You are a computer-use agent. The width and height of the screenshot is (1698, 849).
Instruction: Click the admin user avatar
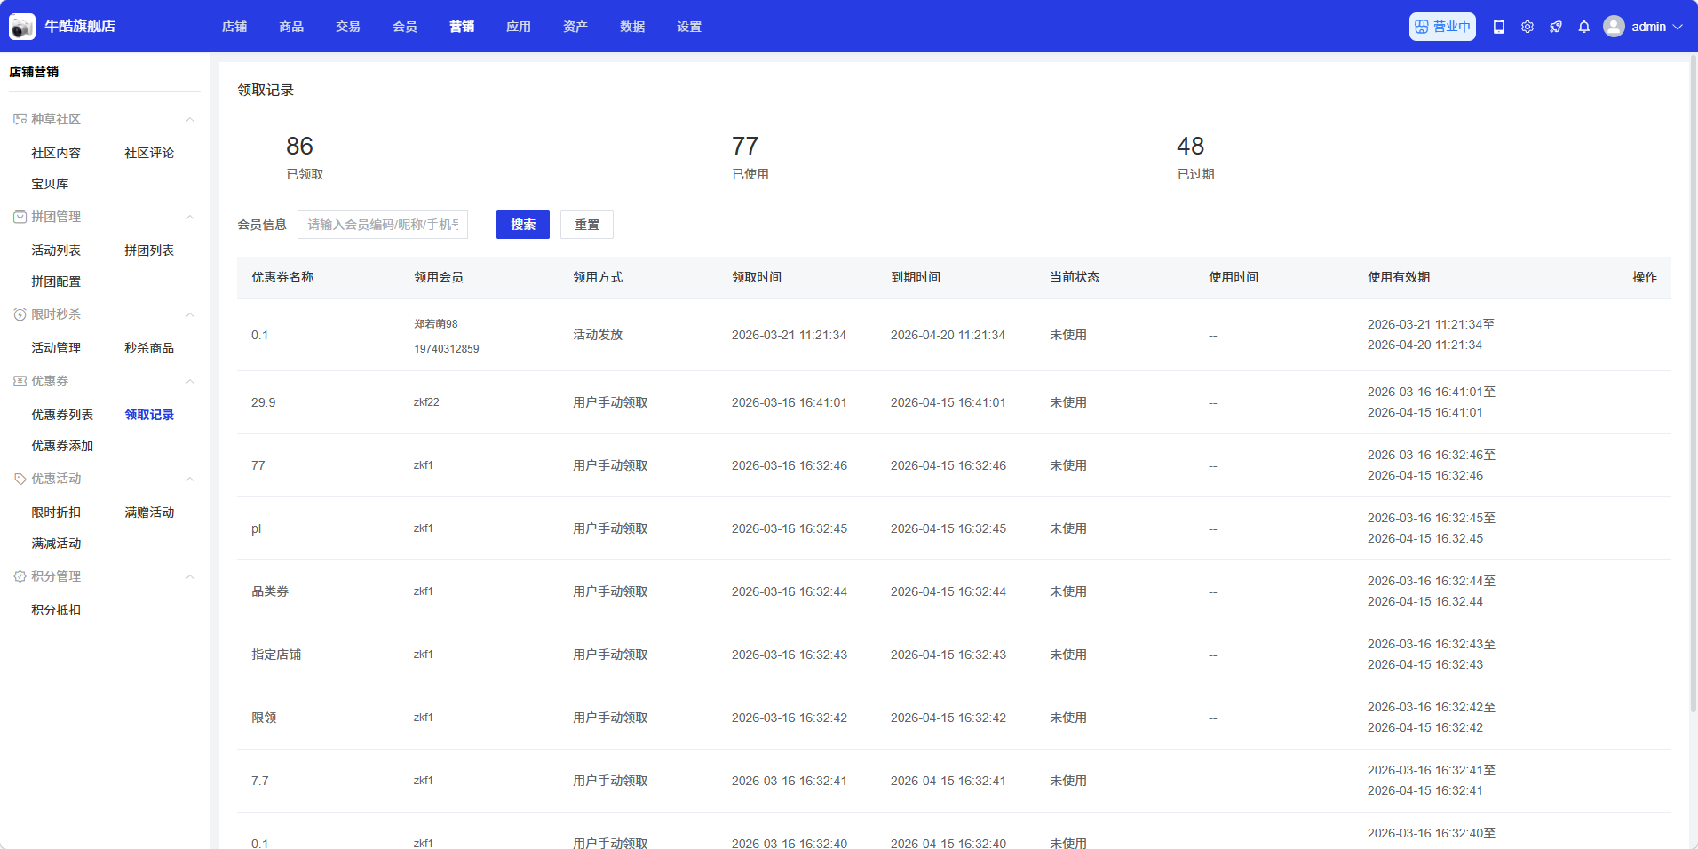[x=1614, y=27]
